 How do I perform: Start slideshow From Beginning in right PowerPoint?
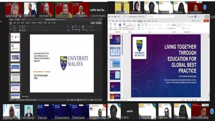[x=111, y=26]
